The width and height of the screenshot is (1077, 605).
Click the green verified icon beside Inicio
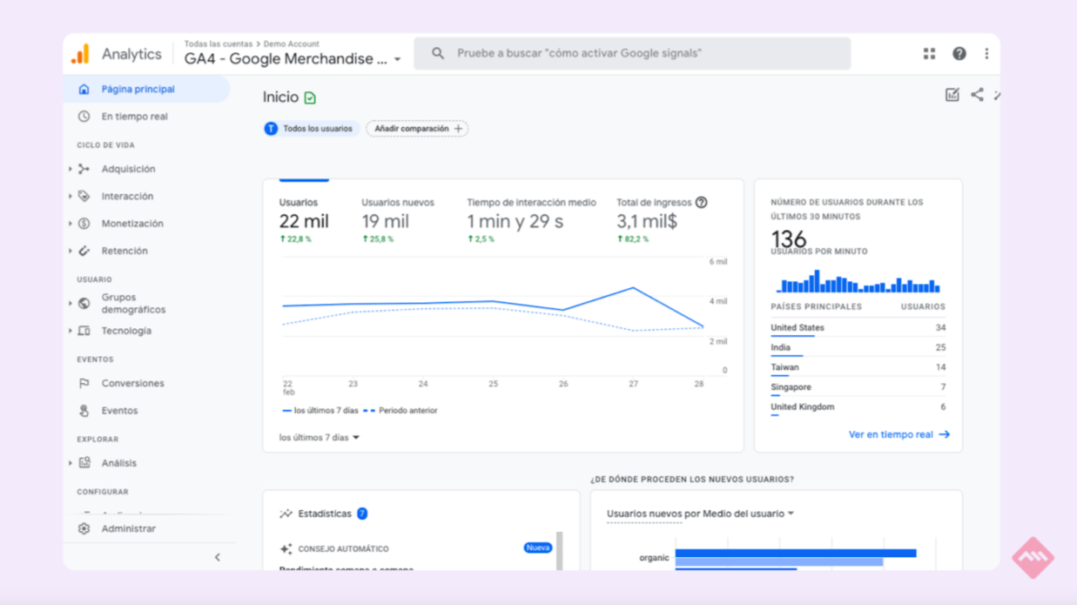click(x=310, y=98)
